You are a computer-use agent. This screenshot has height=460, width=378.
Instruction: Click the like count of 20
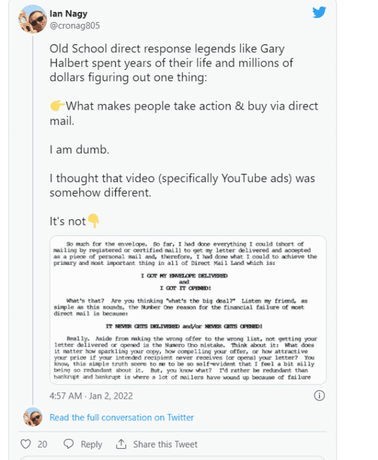pyautogui.click(x=42, y=444)
